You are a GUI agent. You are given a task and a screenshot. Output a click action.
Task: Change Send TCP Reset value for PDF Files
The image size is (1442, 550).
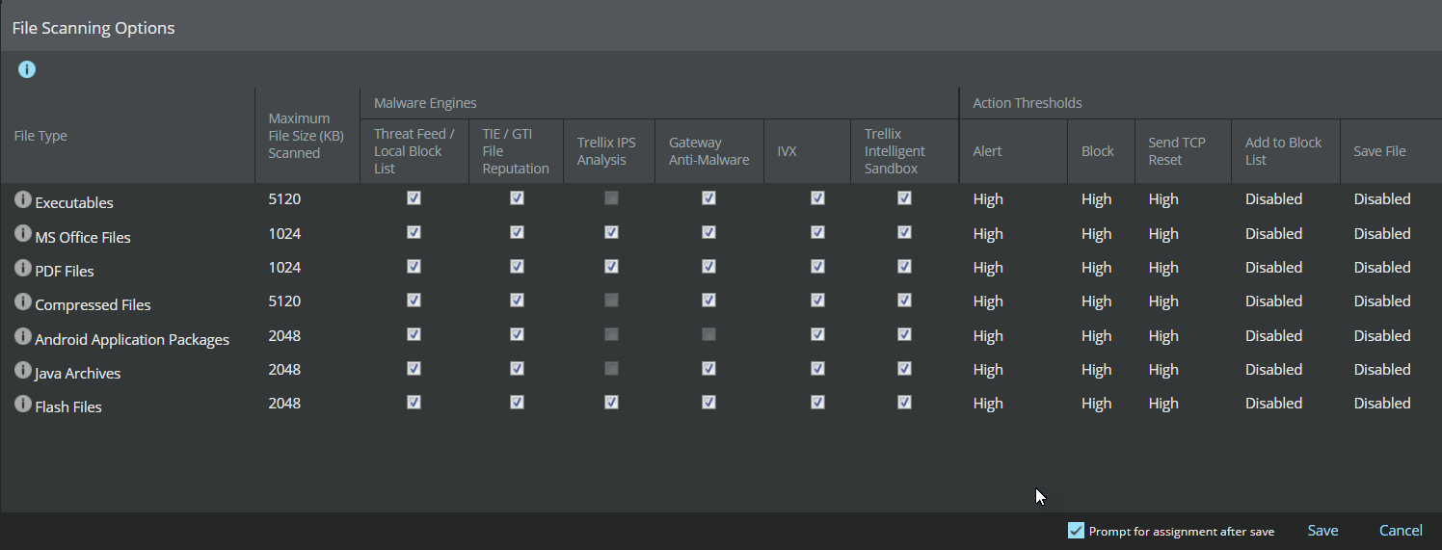click(1163, 268)
